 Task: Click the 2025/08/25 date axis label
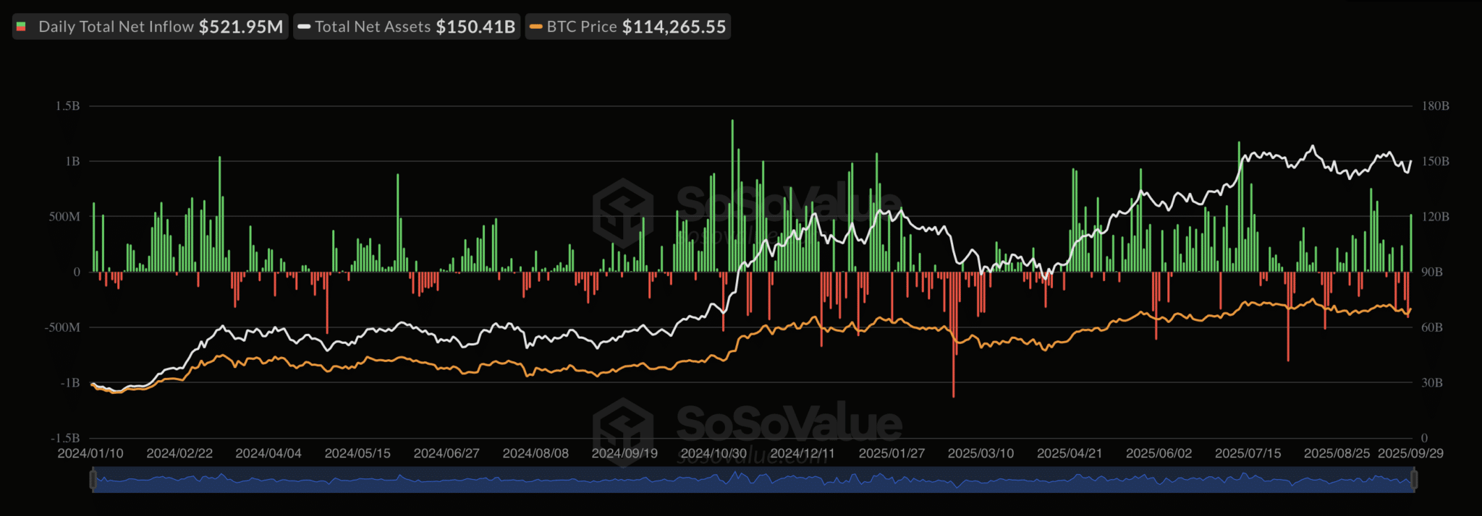(1337, 453)
